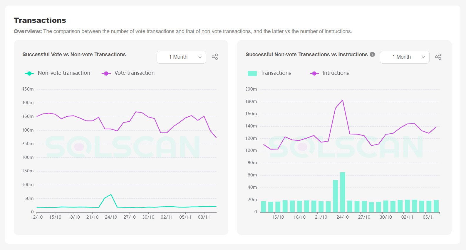Viewport: 466px width, 250px height.
Task: Click the purple Vote transaction legend dot
Action: point(106,73)
